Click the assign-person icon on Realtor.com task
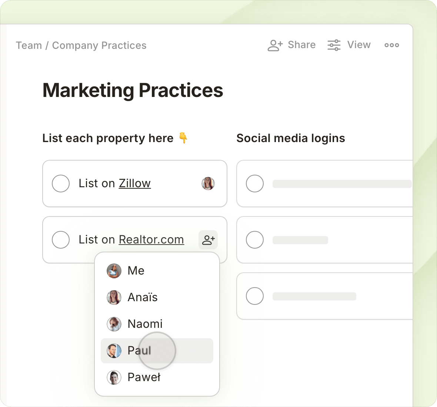This screenshot has height=407, width=437. coord(208,240)
